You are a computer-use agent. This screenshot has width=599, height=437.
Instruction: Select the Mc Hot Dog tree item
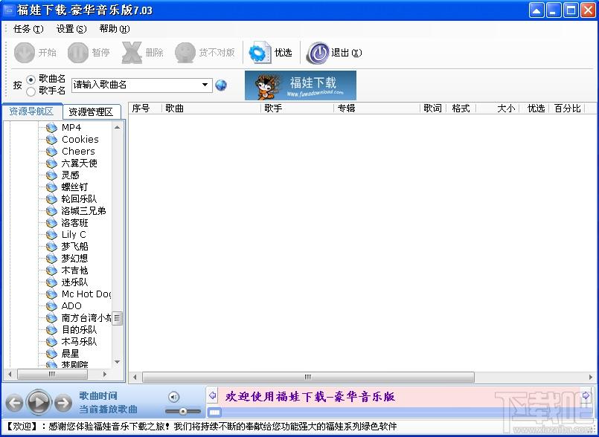pos(86,294)
